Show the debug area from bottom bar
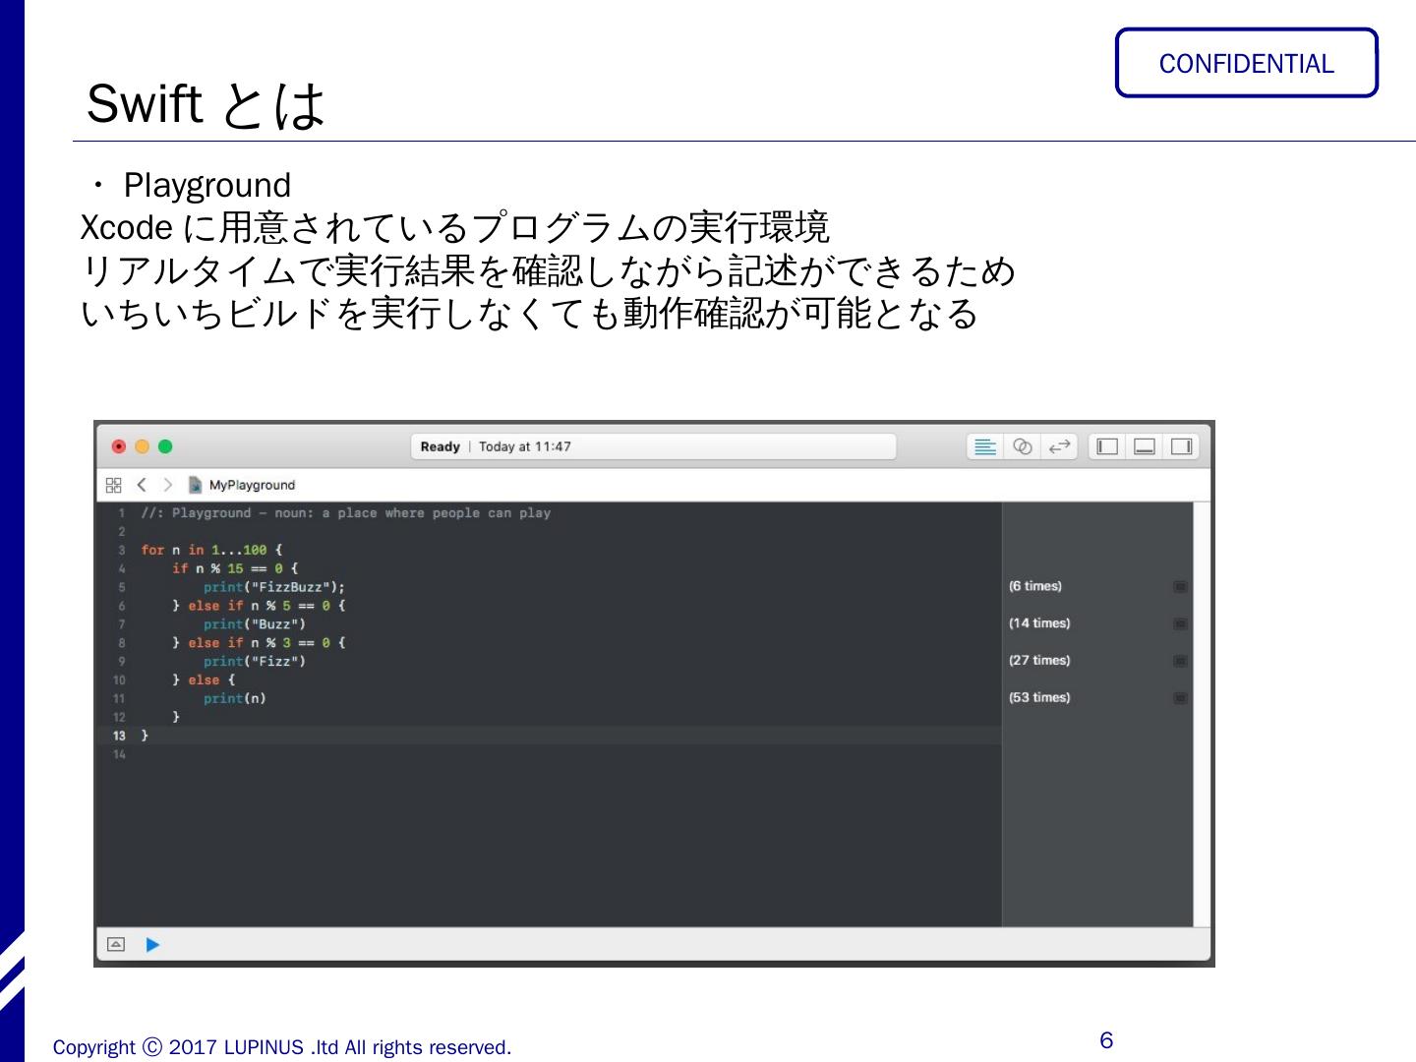1416x1062 pixels. [116, 945]
